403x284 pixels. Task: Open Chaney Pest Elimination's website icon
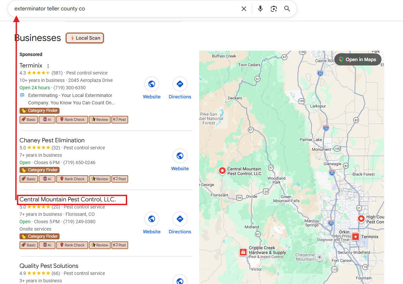[180, 156]
